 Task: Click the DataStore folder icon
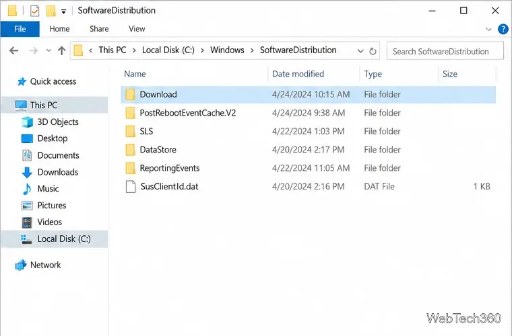point(130,150)
